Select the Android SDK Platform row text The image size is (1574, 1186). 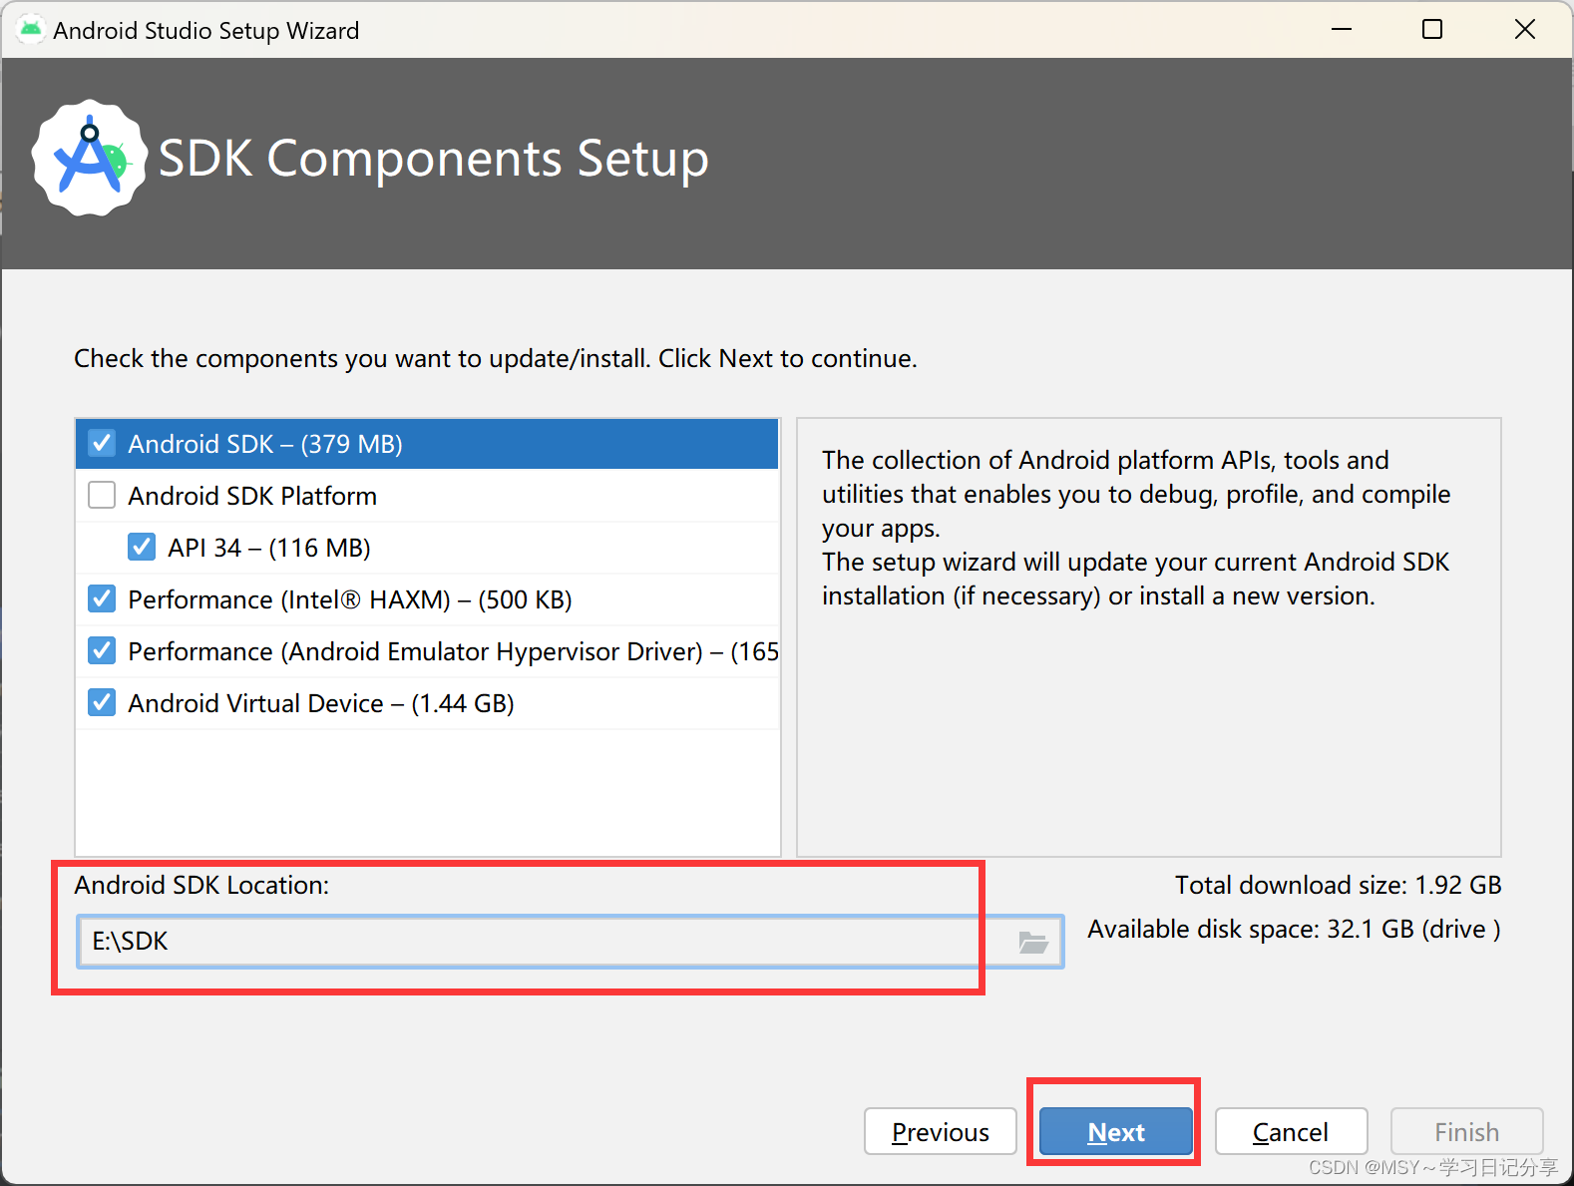coord(252,496)
